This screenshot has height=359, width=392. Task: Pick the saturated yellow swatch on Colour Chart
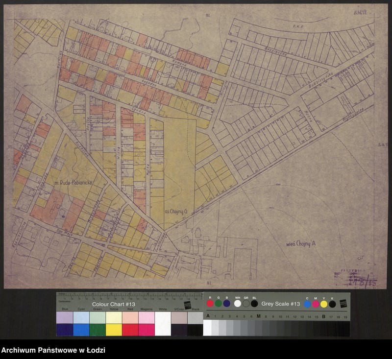pyautogui.click(x=114, y=330)
